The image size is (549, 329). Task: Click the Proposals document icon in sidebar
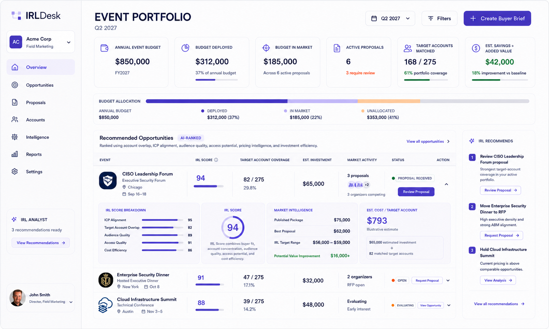point(15,102)
